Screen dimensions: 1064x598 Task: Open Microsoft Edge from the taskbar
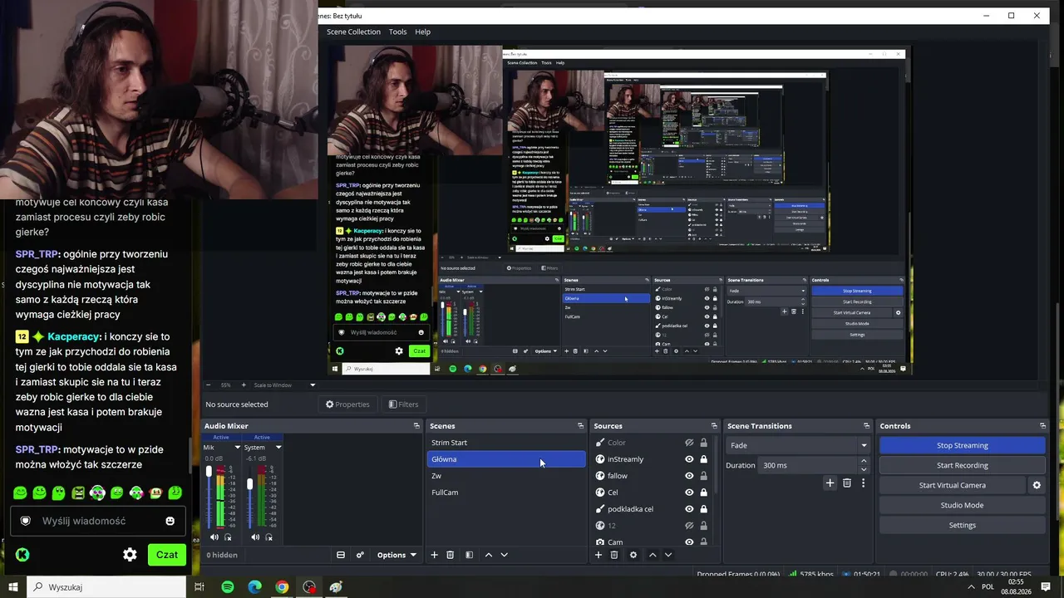click(255, 587)
